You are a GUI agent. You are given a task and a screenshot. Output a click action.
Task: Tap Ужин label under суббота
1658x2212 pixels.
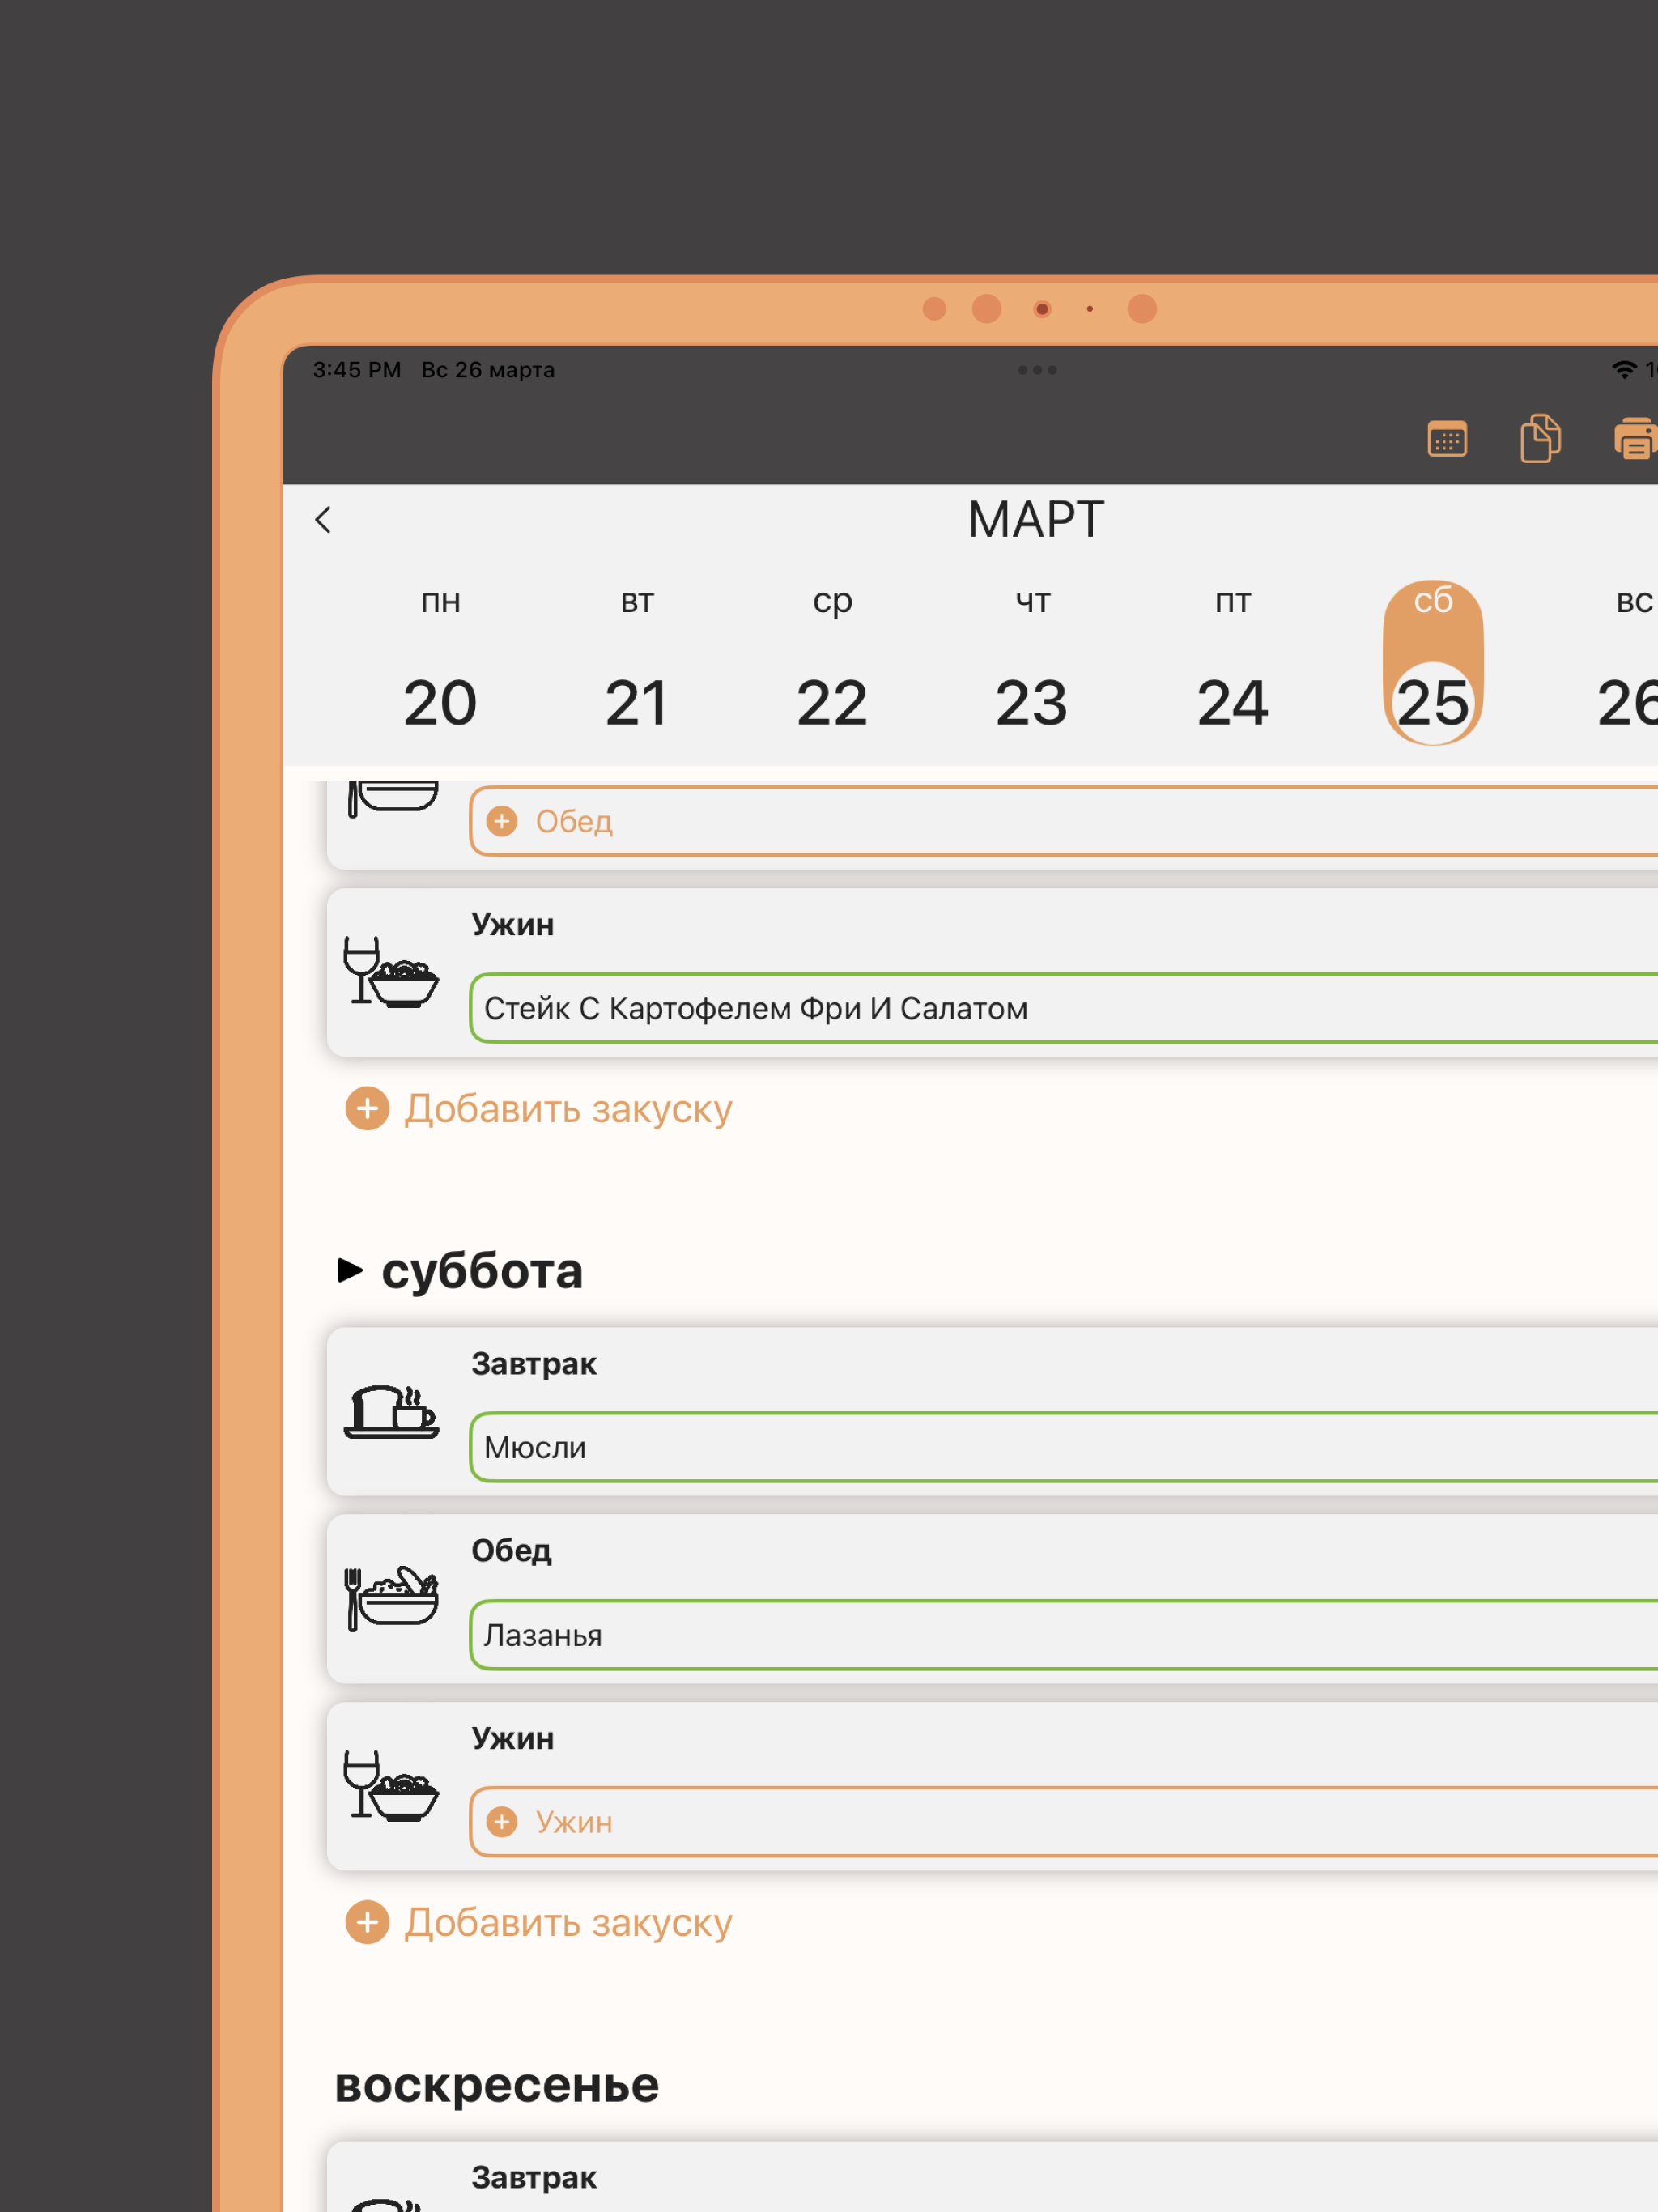point(513,1739)
